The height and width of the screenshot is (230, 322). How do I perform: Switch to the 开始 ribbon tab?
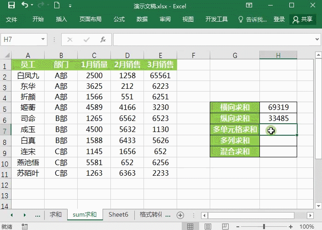[38, 19]
